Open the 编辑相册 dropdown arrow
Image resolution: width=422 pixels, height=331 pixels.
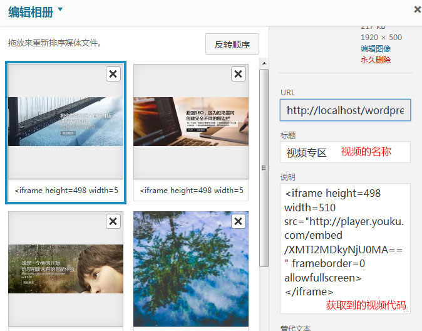pyautogui.click(x=60, y=9)
